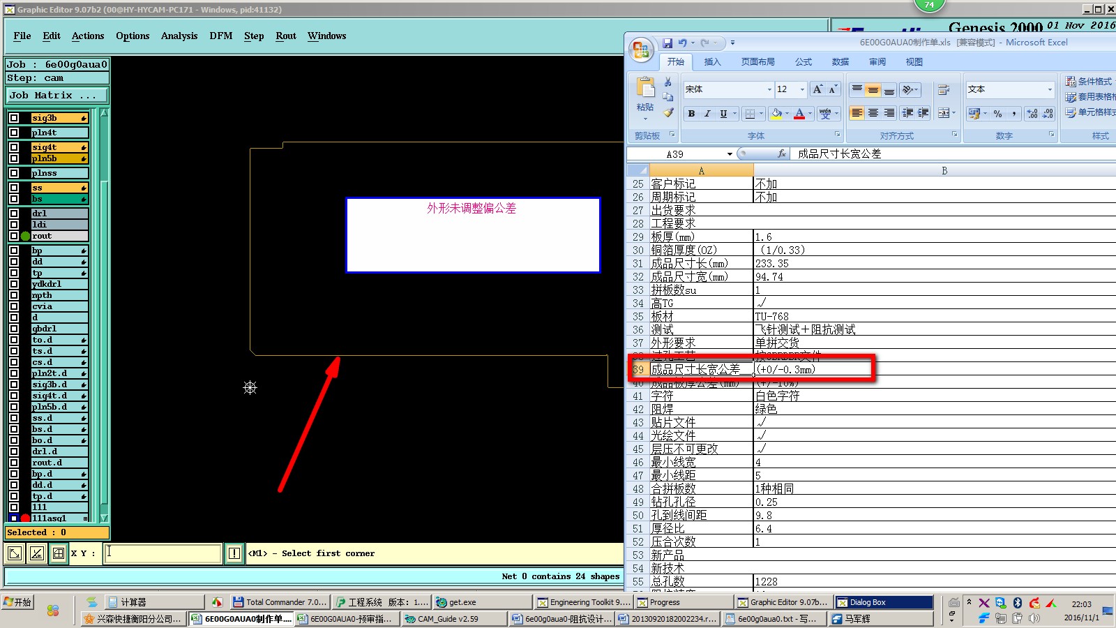The height and width of the screenshot is (628, 1116).
Task: Save the Excel workbook
Action: click(x=668, y=43)
